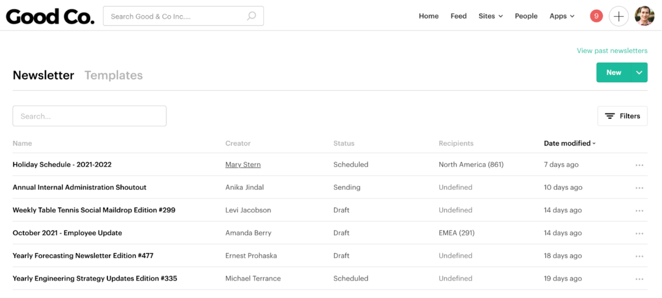This screenshot has height=298, width=662.
Task: Expand the New button dropdown arrow
Action: pos(639,72)
